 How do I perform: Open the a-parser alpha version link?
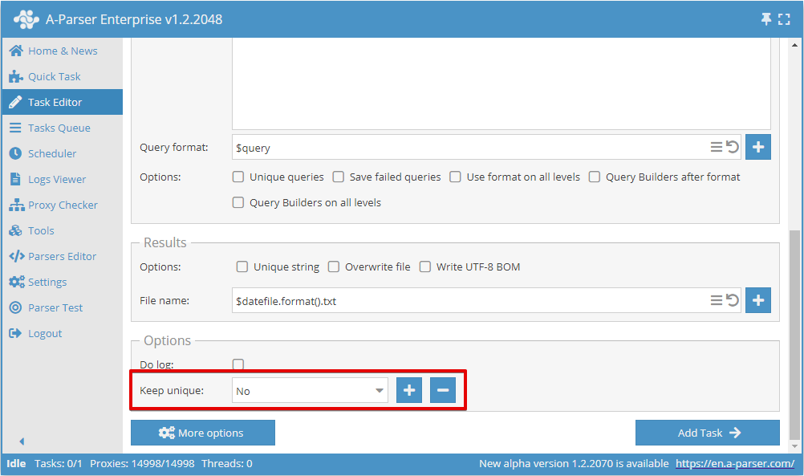pyautogui.click(x=734, y=463)
